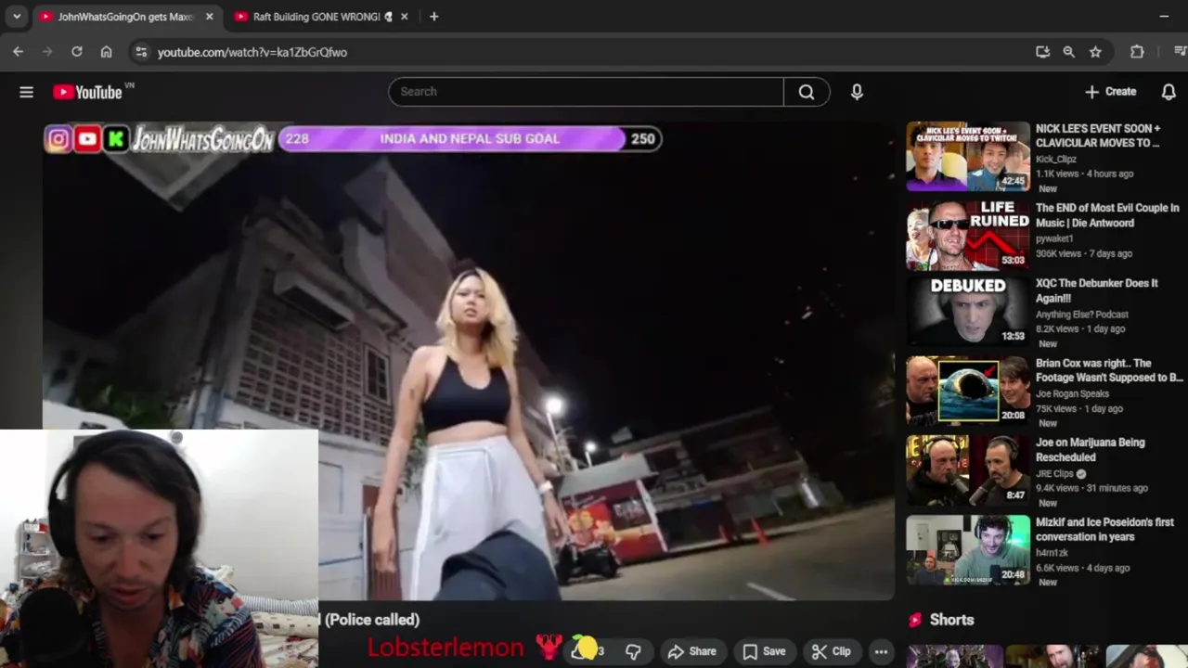1188x668 pixels.
Task: Save the video to playlist
Action: [764, 651]
